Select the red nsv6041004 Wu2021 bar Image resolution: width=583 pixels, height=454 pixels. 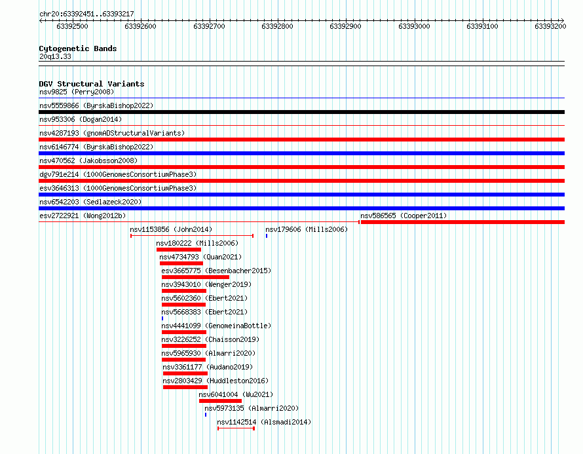[x=221, y=401]
